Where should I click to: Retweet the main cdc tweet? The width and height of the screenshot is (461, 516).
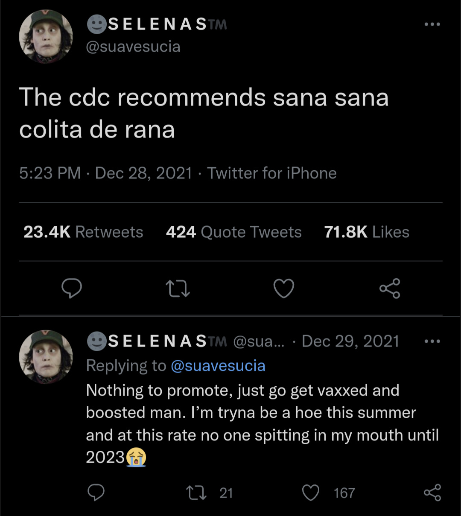click(x=177, y=289)
